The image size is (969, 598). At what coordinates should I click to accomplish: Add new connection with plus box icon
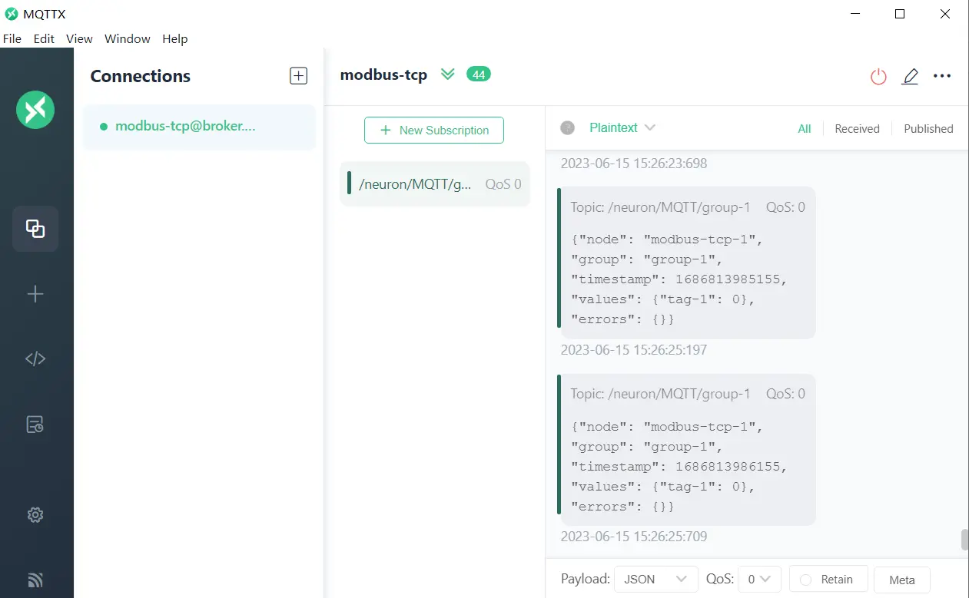pos(298,76)
